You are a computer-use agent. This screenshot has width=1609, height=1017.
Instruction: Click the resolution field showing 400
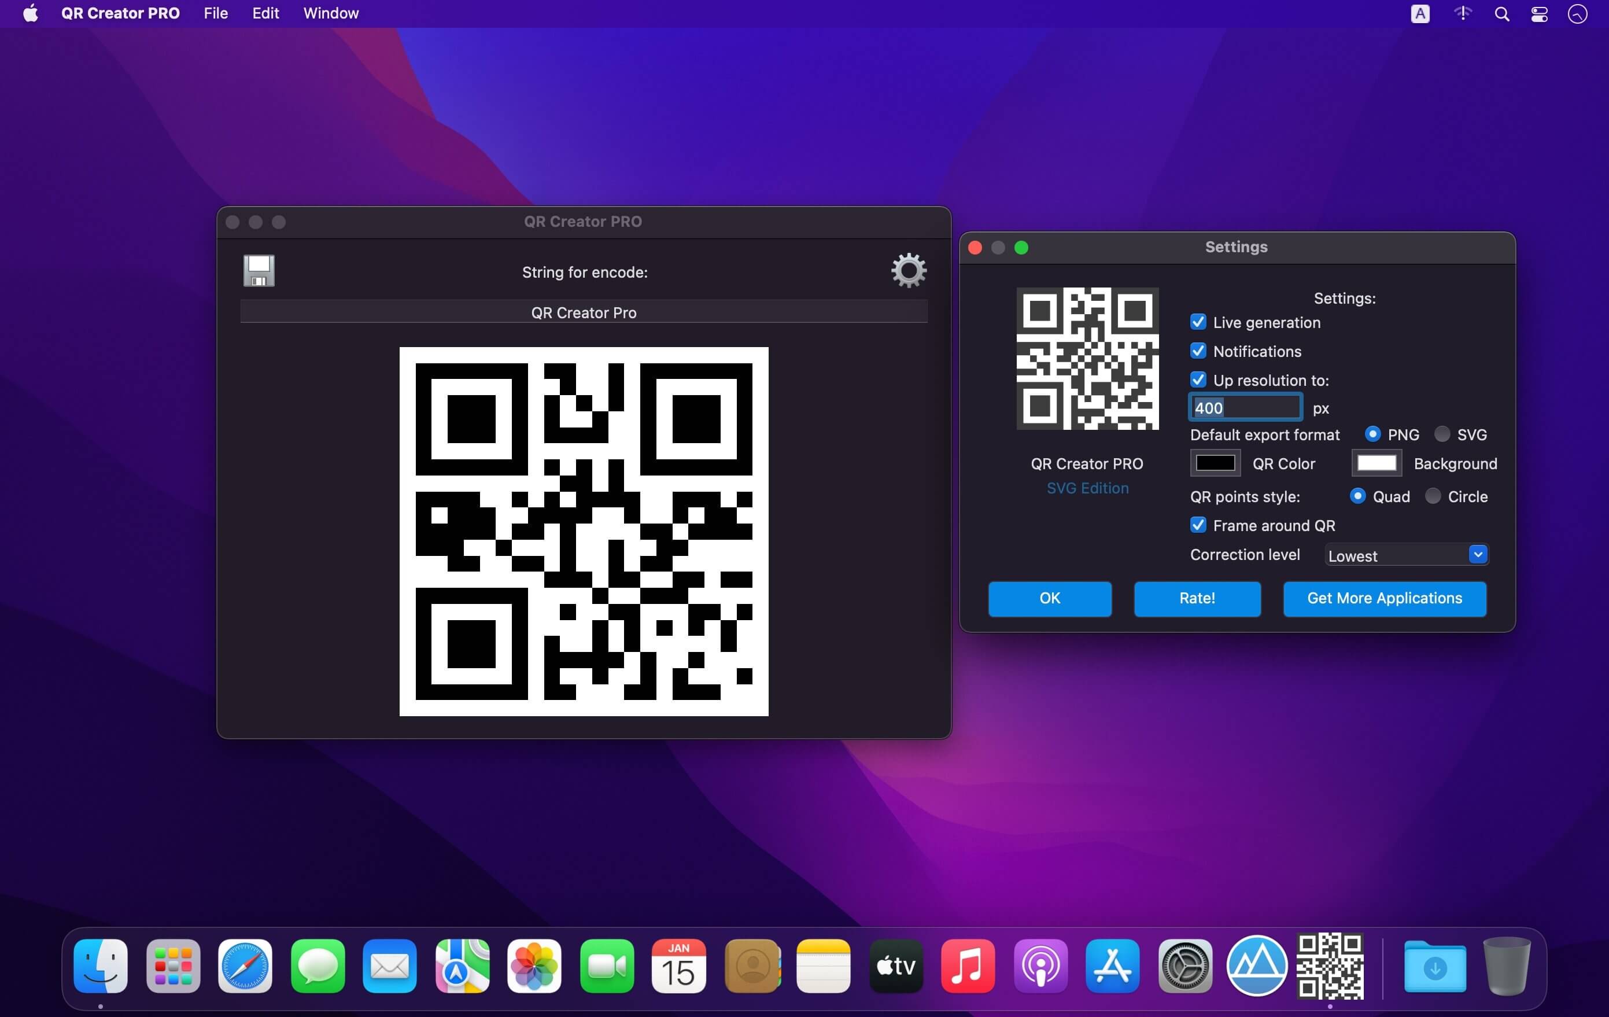coord(1246,408)
